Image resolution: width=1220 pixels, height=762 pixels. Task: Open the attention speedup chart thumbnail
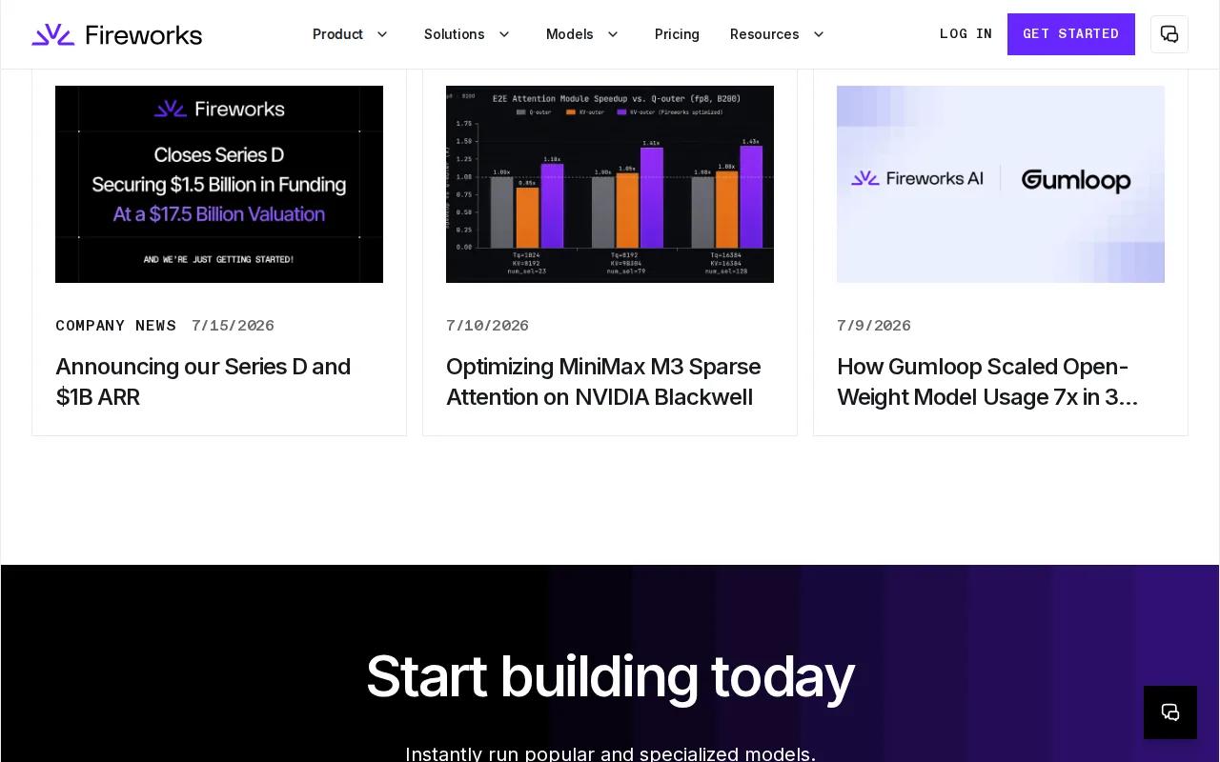[610, 184]
